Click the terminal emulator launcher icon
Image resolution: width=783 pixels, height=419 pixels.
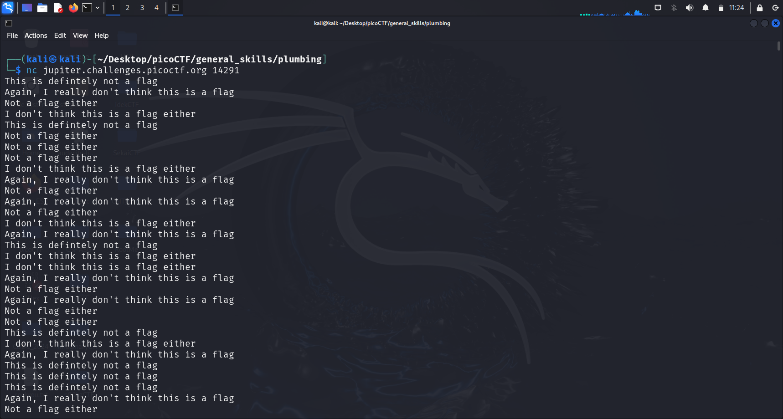pyautogui.click(x=87, y=8)
